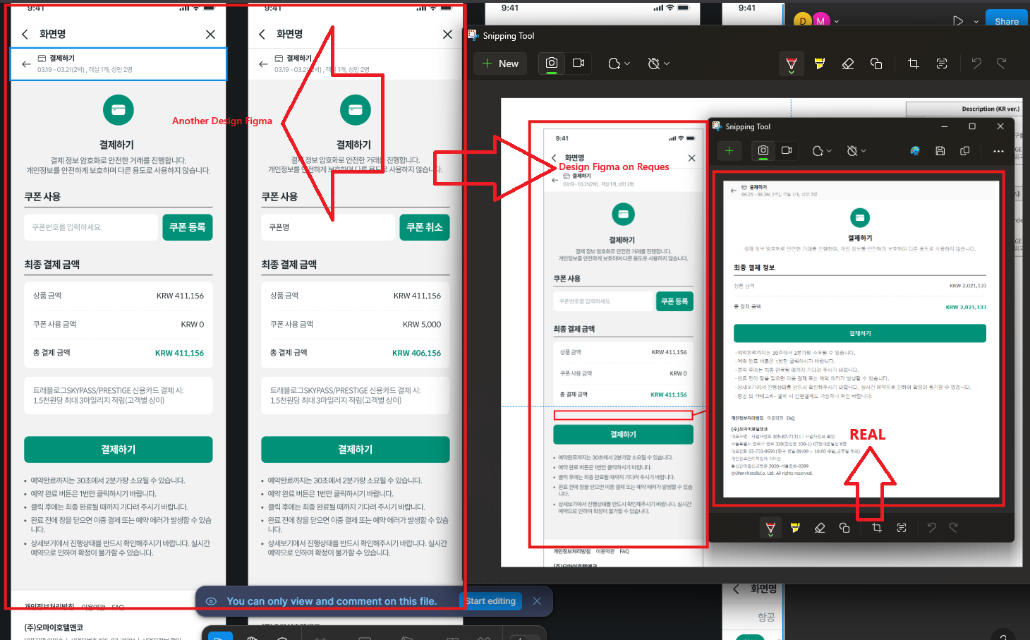Click Start editing in Figma banner
Viewport: 1030px width, 640px height.
(x=491, y=601)
